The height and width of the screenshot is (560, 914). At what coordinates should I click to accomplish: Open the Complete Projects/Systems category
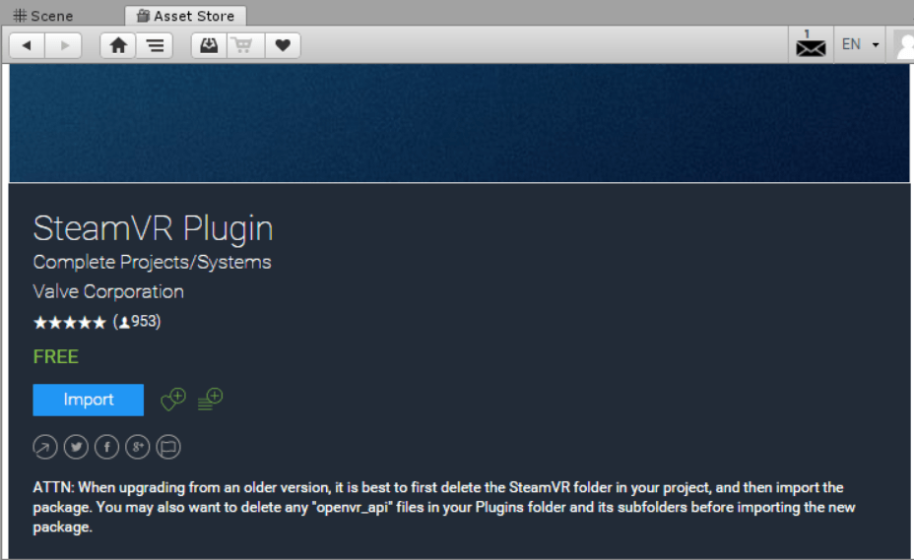(152, 262)
